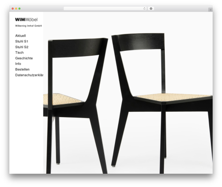The height and width of the screenshot is (187, 222).
Task: Go to the Bestellen page
Action: [22, 69]
